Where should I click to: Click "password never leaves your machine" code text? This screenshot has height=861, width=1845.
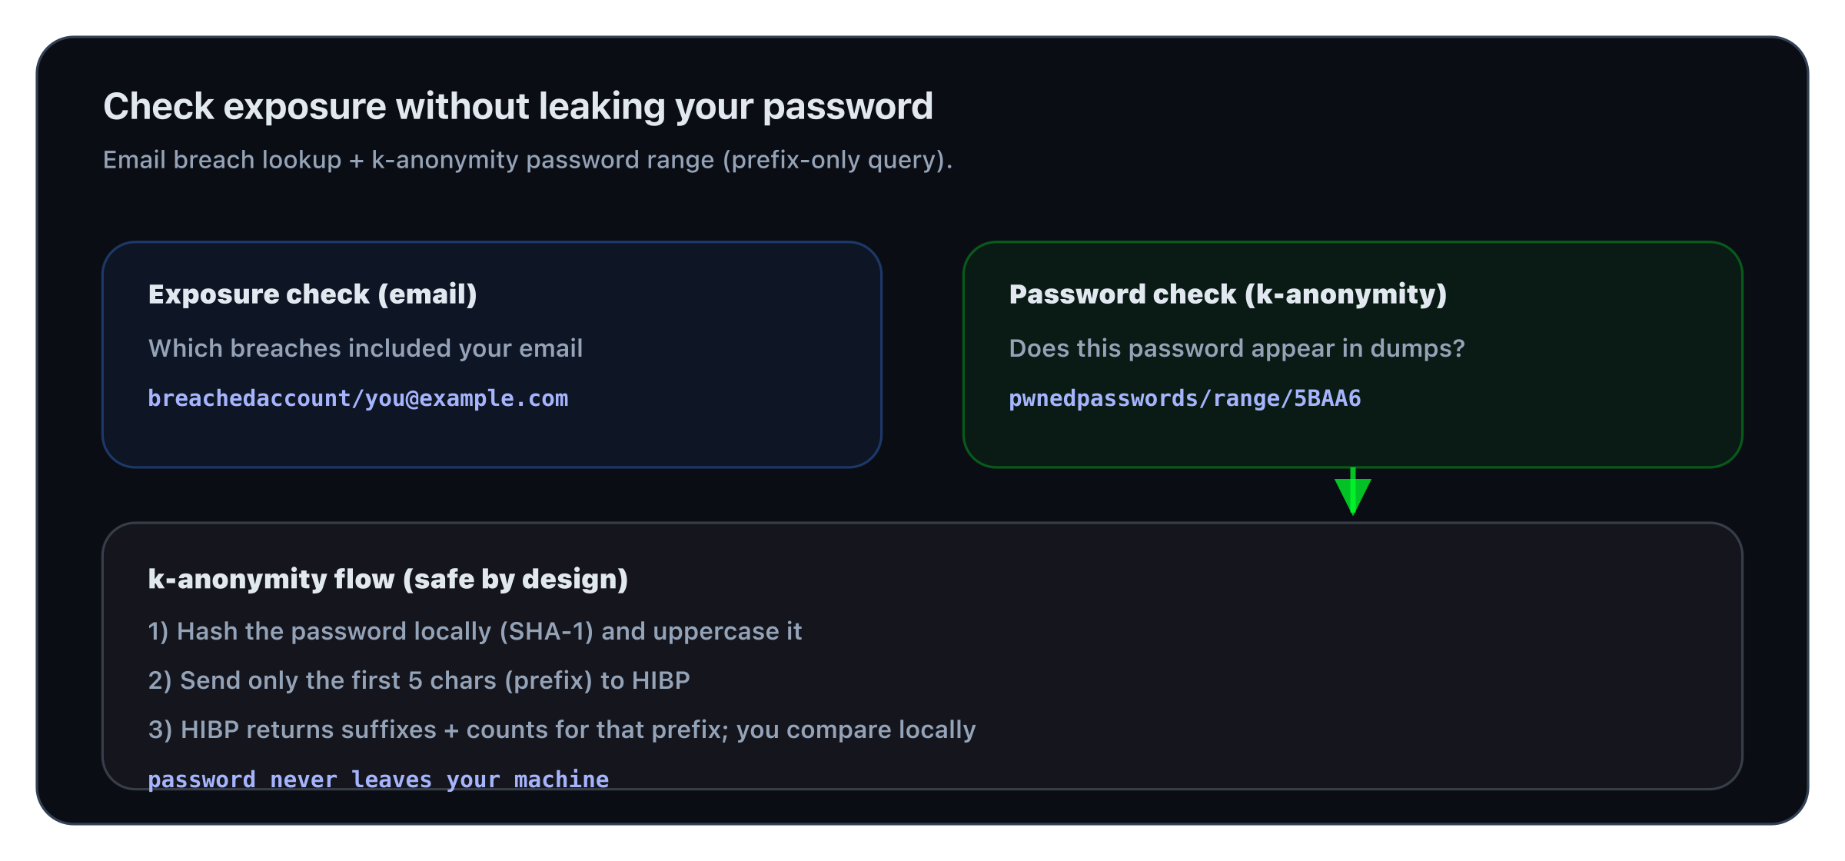click(x=377, y=780)
